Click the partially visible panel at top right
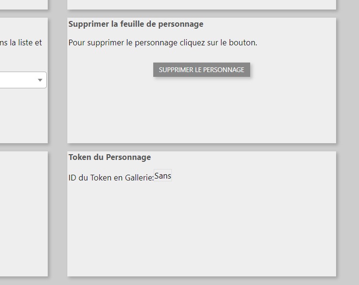 click(201, 4)
